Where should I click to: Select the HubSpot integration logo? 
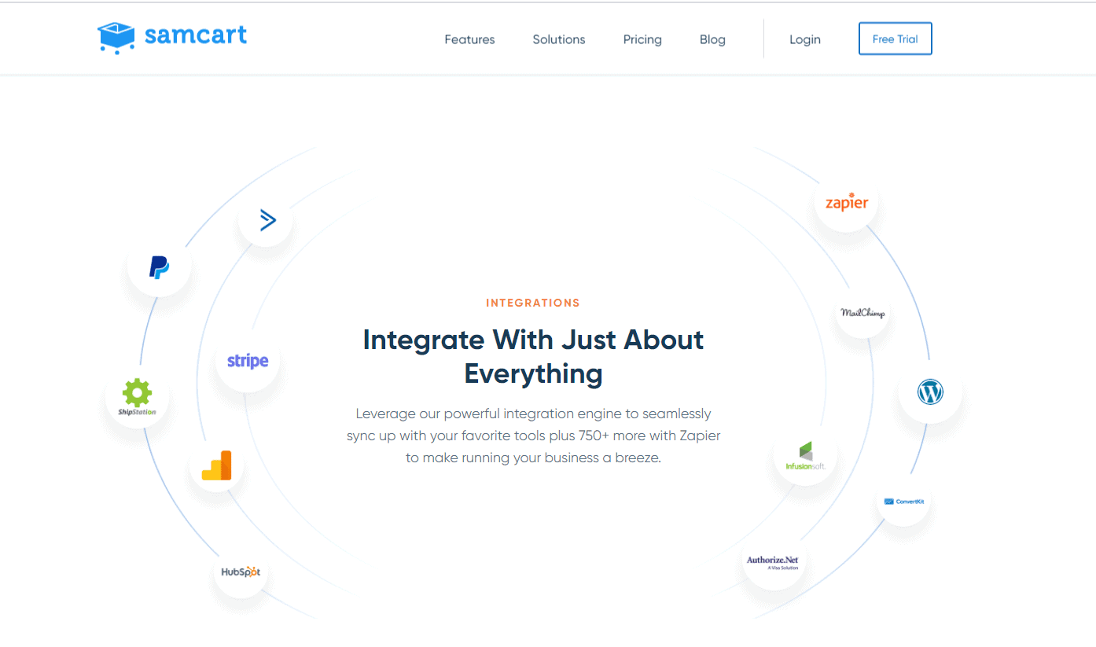[241, 572]
